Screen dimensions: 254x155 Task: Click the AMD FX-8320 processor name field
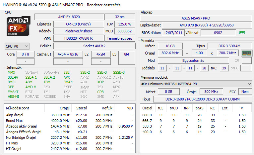click(69, 17)
